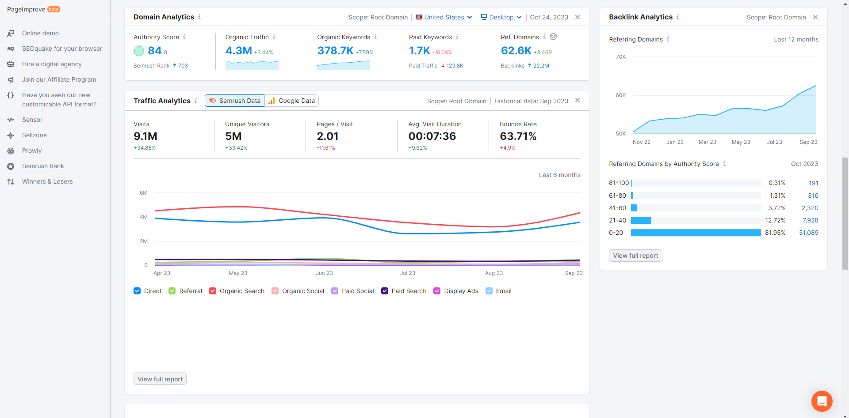Viewport: 849px width, 418px height.
Task: Toggle the Display Ads checkbox
Action: [437, 291]
